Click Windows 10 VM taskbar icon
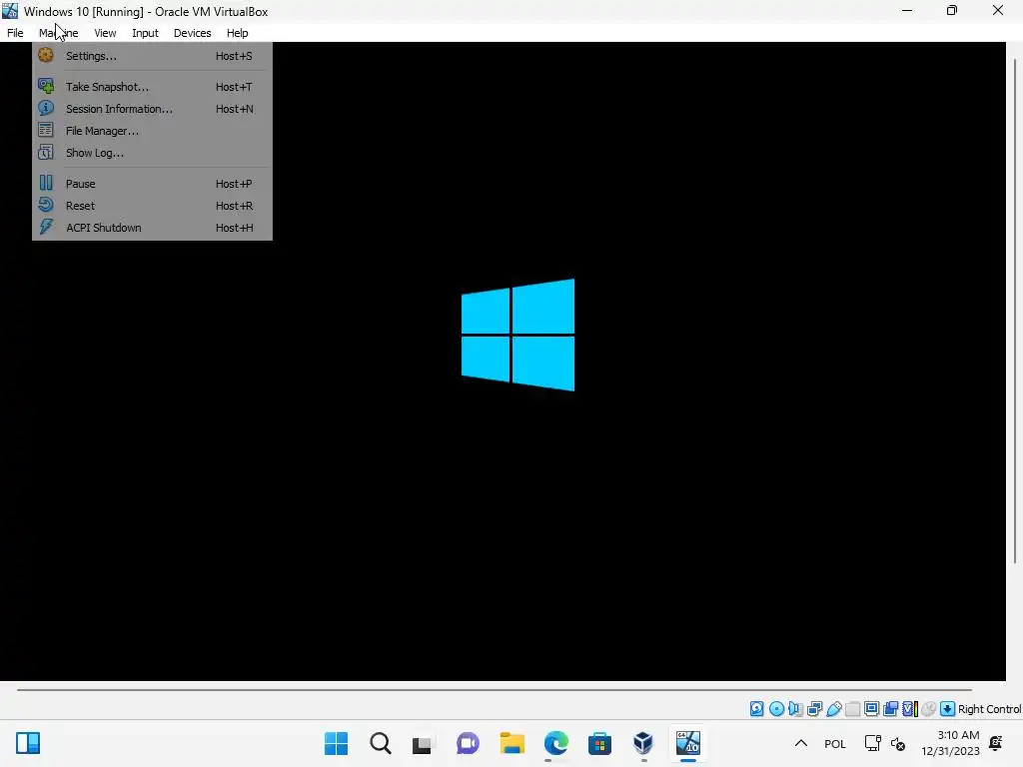1023x767 pixels. click(x=687, y=743)
